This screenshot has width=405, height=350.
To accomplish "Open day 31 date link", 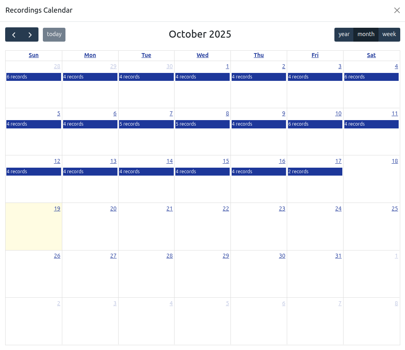I will (338, 256).
